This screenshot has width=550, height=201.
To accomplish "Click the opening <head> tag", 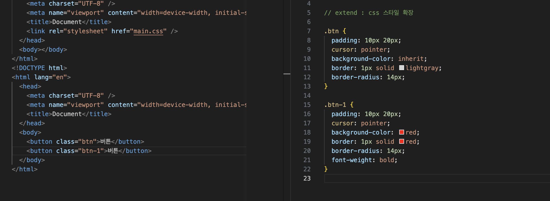I will pyautogui.click(x=30, y=86).
